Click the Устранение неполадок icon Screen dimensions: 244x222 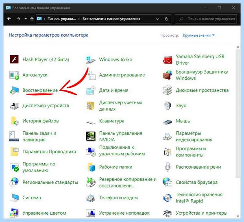click(91, 213)
